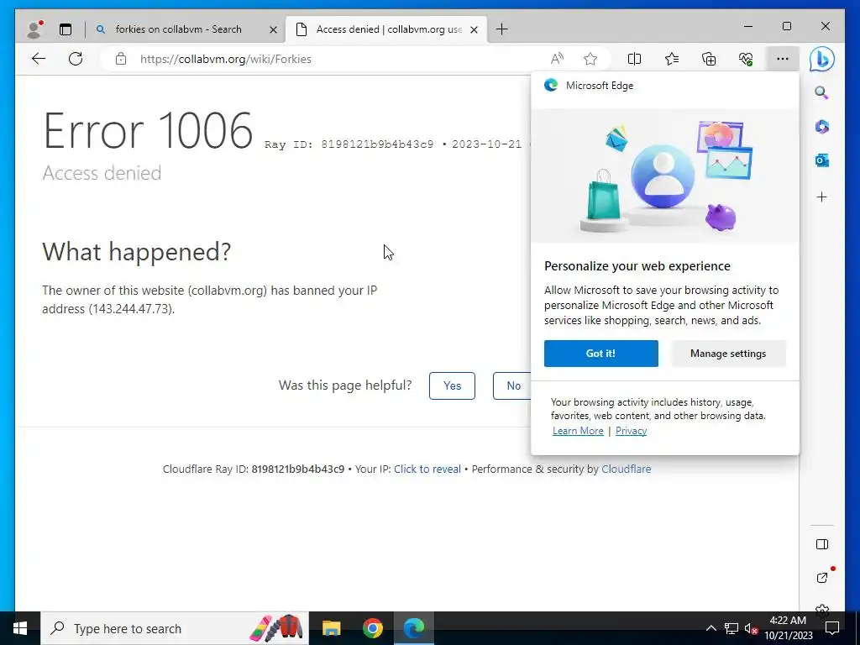This screenshot has height=645, width=860.
Task: Add this page to favorites star
Action: (x=590, y=59)
